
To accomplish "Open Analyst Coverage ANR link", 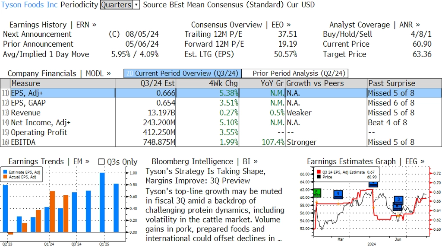I will tap(374, 25).
